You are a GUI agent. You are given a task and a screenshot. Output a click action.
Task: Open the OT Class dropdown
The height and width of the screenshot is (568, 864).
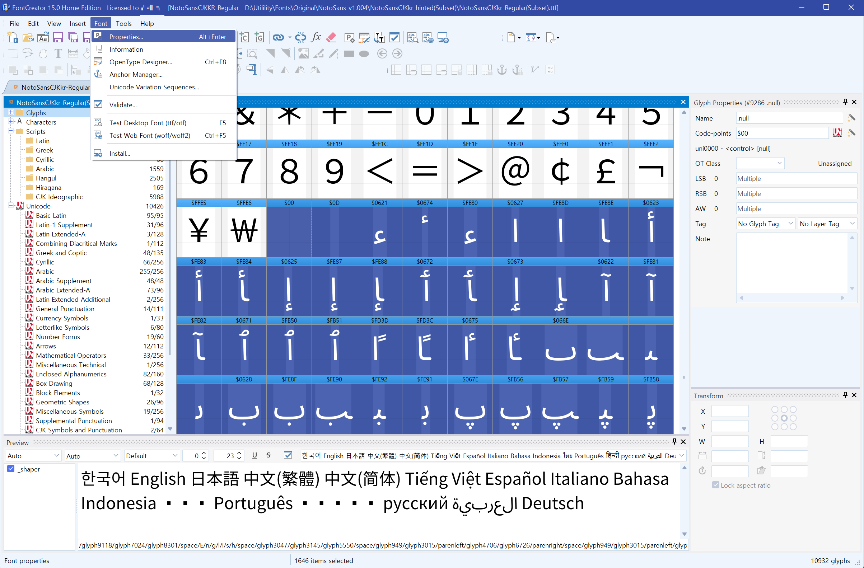click(760, 163)
